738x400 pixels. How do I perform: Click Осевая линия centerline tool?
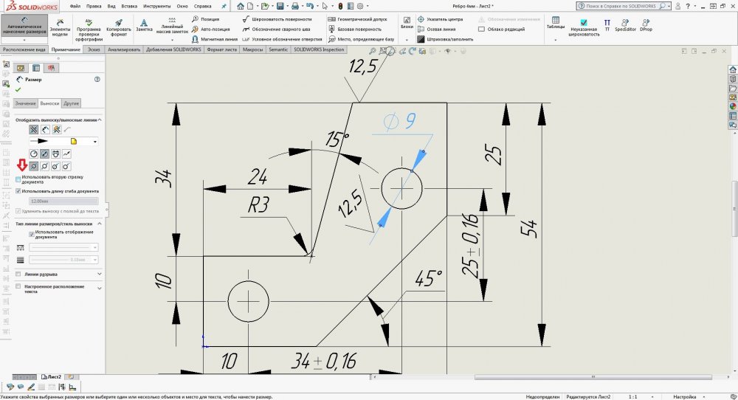point(436,30)
